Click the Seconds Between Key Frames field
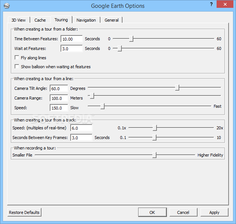236x224 pixels. pyautogui.click(x=81, y=138)
